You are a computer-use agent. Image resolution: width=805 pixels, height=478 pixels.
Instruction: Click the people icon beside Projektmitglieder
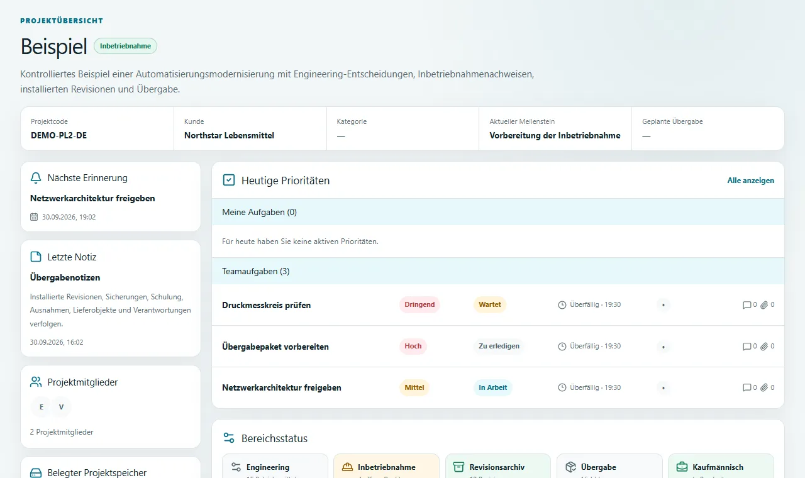pos(36,382)
